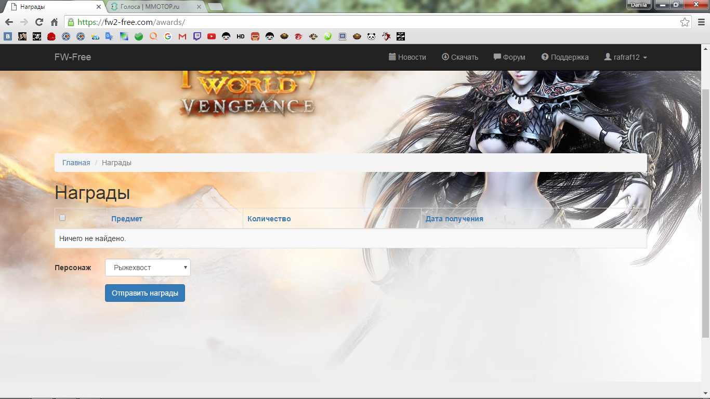Screen dimensions: 710x399
Task: Expand the rafraf12 user menu
Action: click(625, 57)
